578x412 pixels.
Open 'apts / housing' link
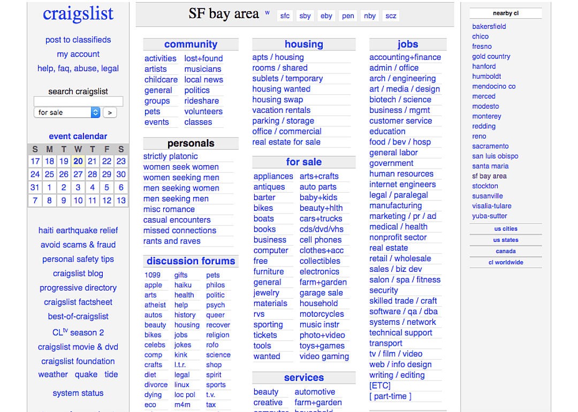[278, 57]
